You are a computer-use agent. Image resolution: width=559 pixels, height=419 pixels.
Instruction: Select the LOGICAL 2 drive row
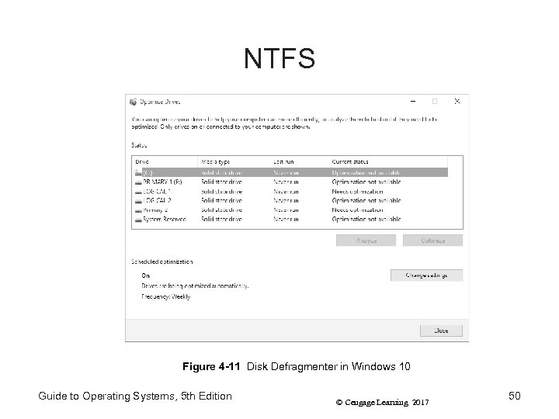[x=290, y=201]
